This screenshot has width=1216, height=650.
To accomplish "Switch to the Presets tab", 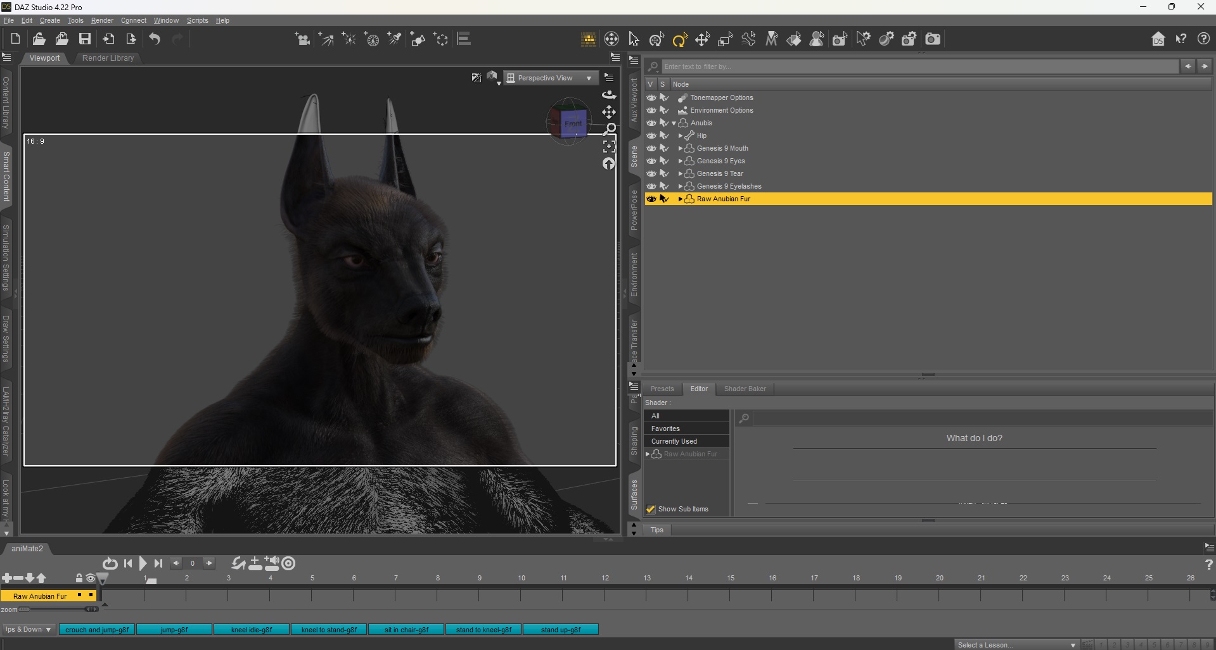I will pos(662,389).
